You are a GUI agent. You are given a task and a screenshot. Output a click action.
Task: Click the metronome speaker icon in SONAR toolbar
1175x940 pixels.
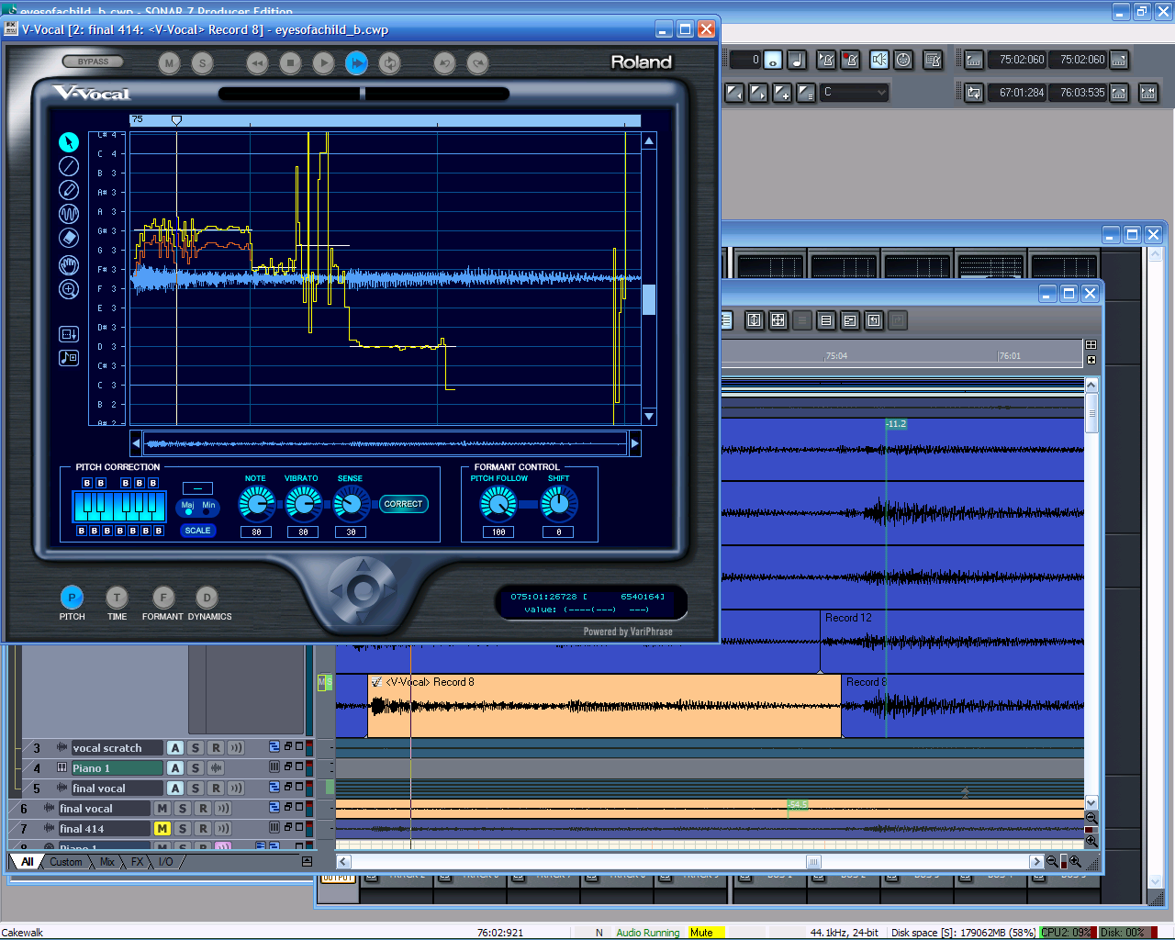(878, 60)
